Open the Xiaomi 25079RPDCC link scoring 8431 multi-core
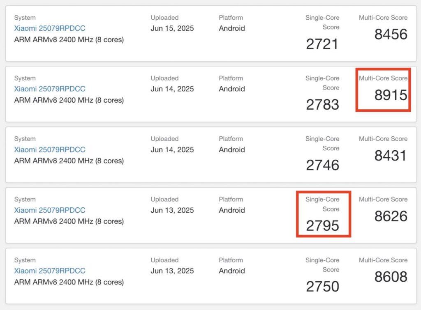The width and height of the screenshot is (421, 310). pyautogui.click(x=50, y=149)
